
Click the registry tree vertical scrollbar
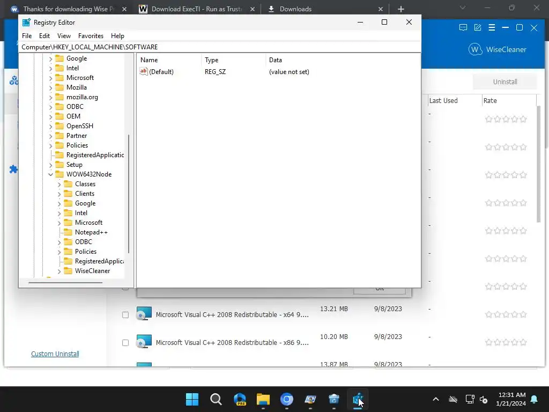(129, 193)
